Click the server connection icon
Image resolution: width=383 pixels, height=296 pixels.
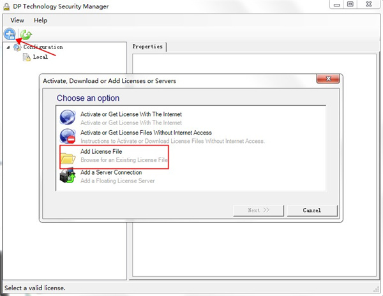pyautogui.click(x=68, y=175)
